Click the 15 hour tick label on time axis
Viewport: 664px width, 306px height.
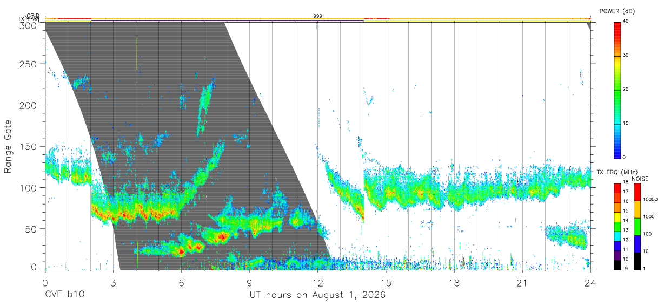coord(386,282)
